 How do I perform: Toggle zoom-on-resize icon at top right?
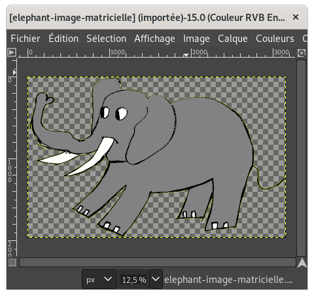pos(302,53)
